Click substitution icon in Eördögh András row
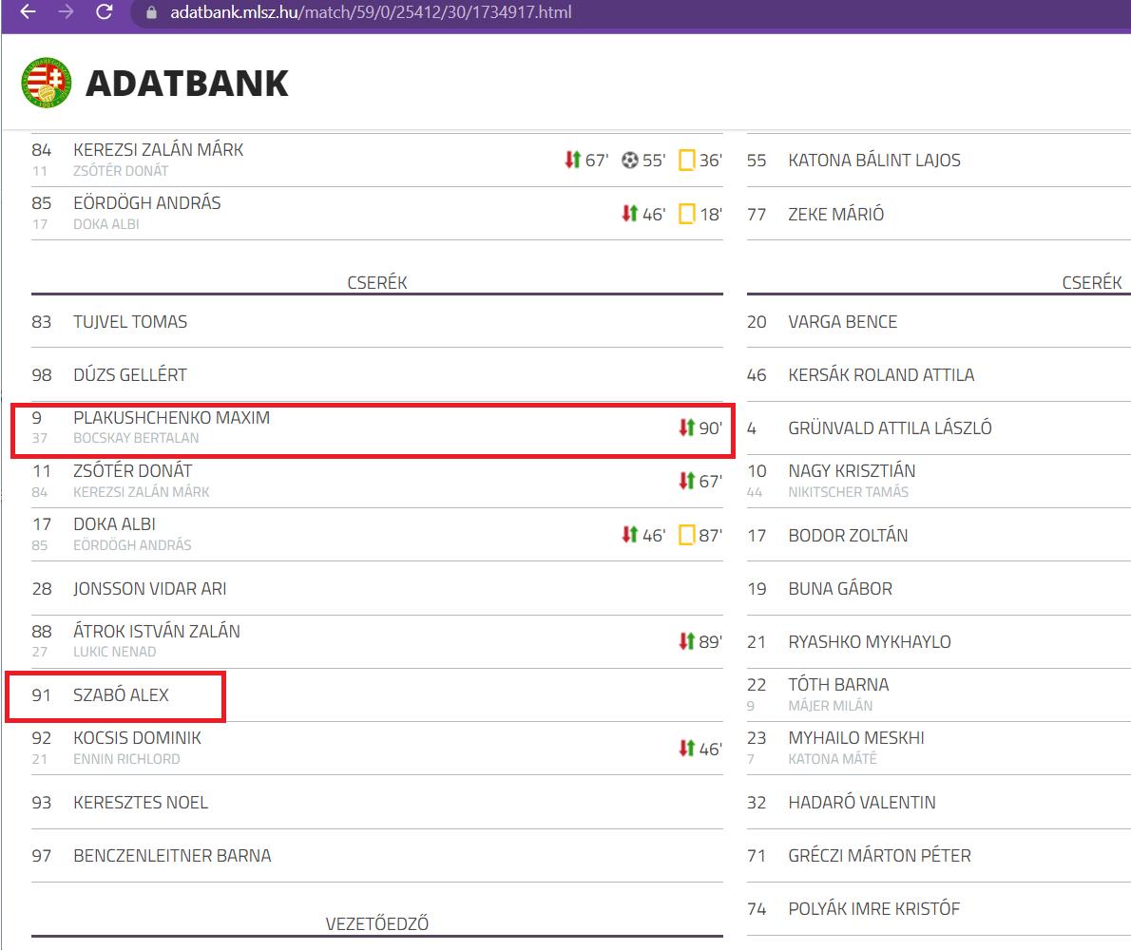This screenshot has width=1131, height=950. [x=630, y=214]
